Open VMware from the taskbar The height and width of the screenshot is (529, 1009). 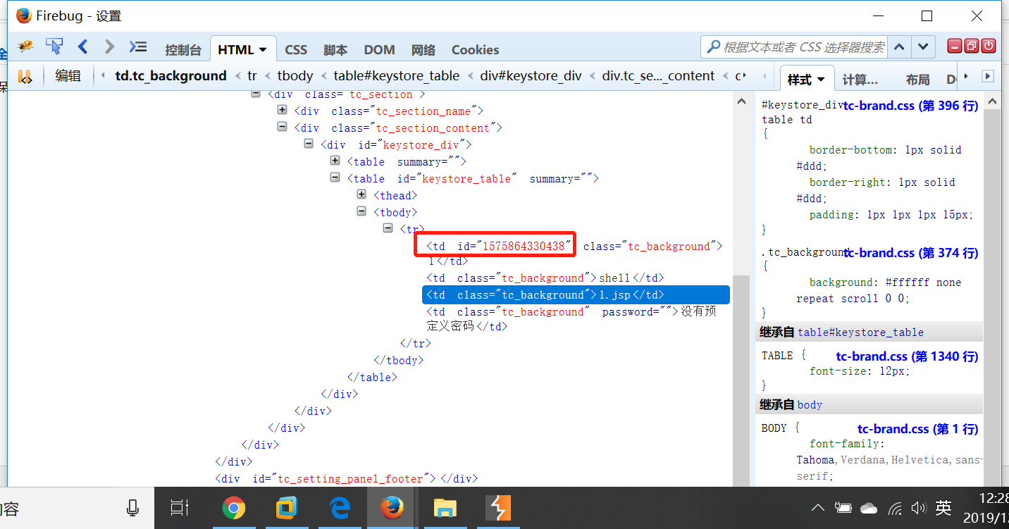287,508
